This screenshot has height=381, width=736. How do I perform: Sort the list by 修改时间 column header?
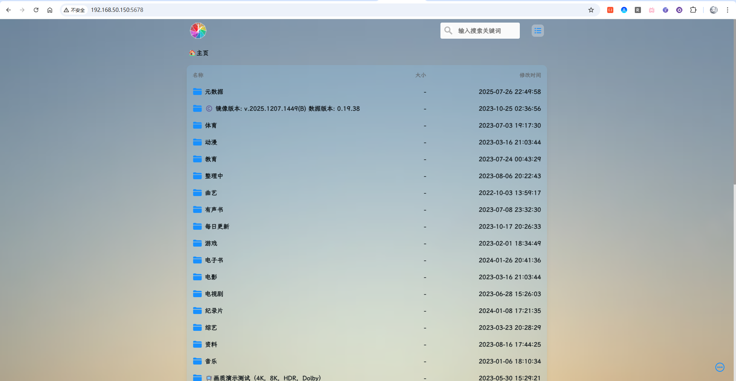coord(530,75)
